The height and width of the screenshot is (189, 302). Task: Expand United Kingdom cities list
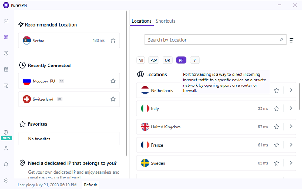tap(290, 127)
